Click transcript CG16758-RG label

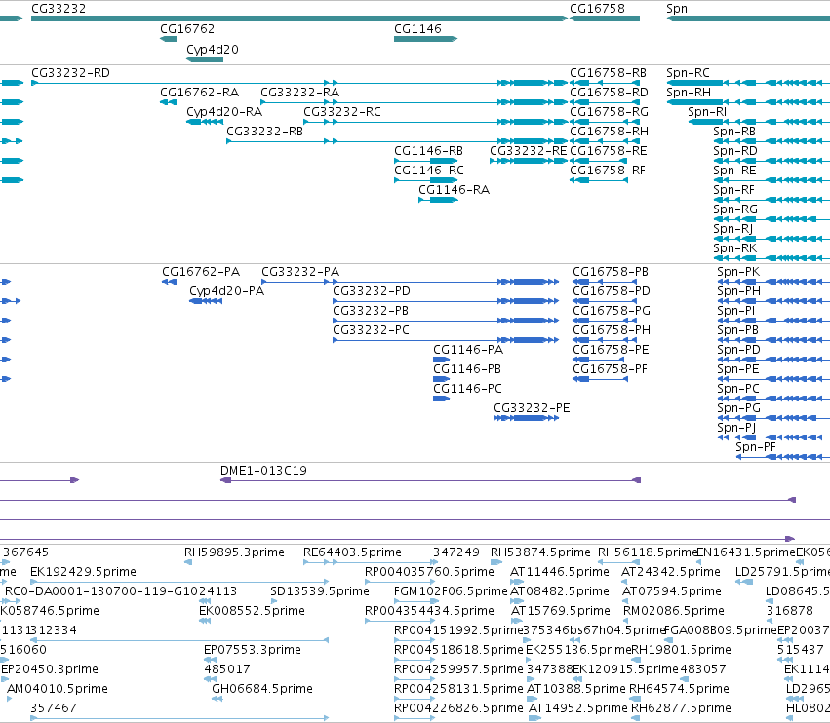pos(609,112)
